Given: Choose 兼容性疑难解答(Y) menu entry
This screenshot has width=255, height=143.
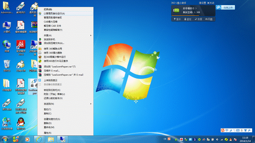Looking at the screenshot, I should (x=66, y=30).
